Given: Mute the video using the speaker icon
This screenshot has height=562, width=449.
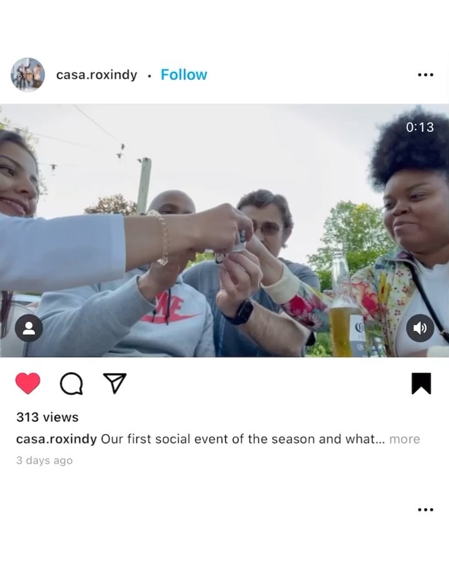Looking at the screenshot, I should click(x=420, y=328).
